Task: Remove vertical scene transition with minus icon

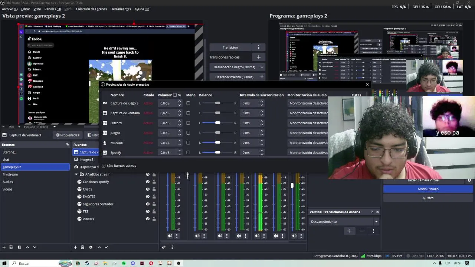Action: click(361, 231)
